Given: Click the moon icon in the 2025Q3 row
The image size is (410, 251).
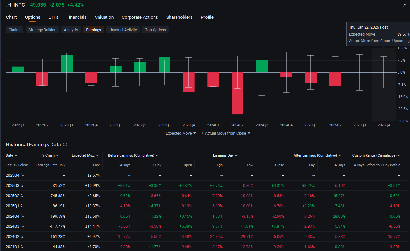Looking at the screenshot, I should click(x=22, y=185).
